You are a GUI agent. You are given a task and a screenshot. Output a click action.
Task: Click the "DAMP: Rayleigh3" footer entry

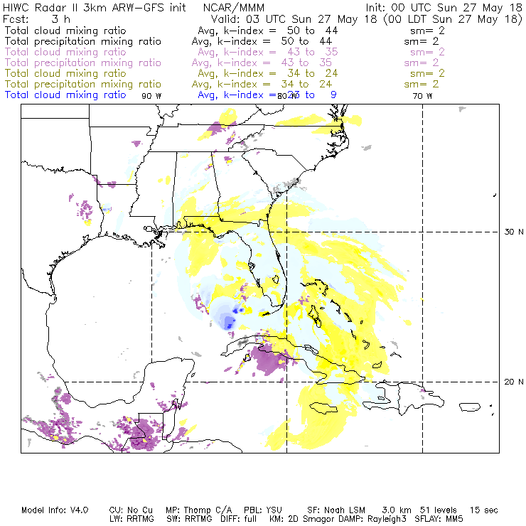pyautogui.click(x=372, y=519)
